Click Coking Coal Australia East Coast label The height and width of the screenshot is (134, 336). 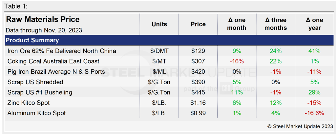click(x=53, y=61)
